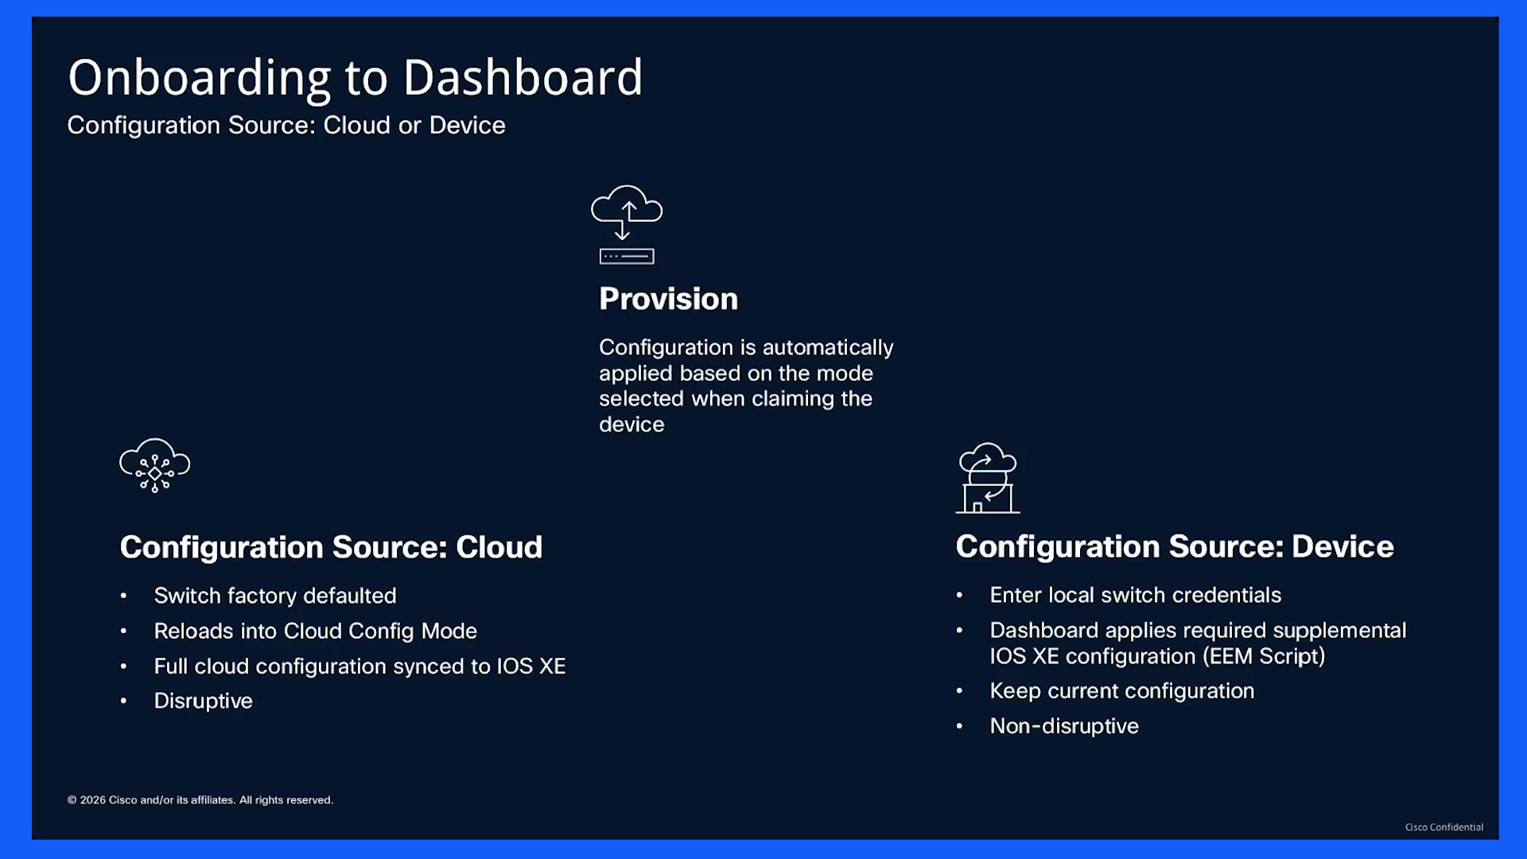
Task: Click the "Provision" heading
Action: [669, 299]
